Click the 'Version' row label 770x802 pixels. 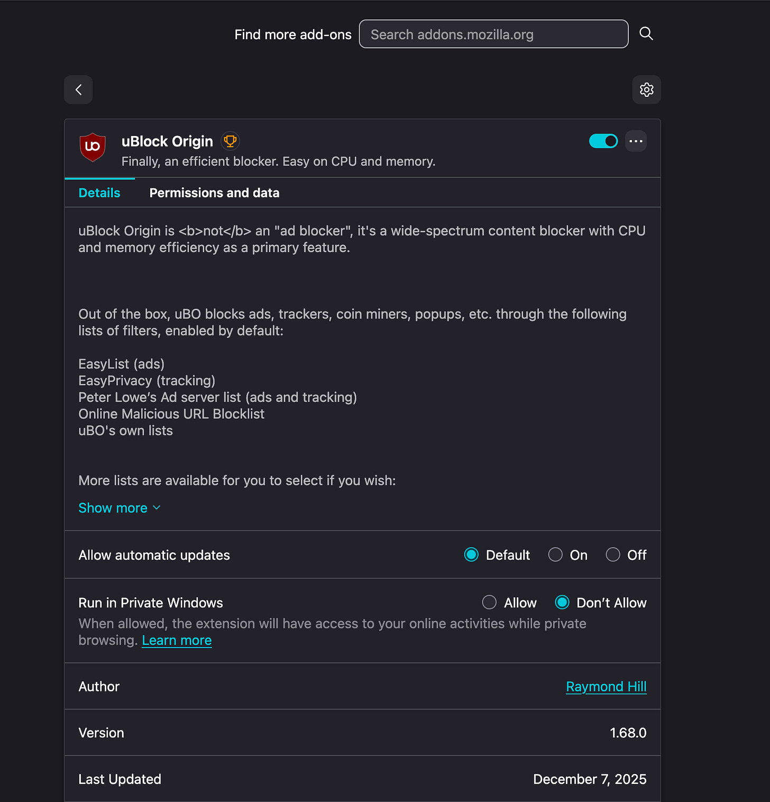click(x=101, y=733)
